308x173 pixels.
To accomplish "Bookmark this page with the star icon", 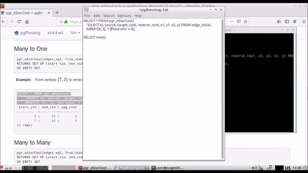I will (x=245, y=22).
